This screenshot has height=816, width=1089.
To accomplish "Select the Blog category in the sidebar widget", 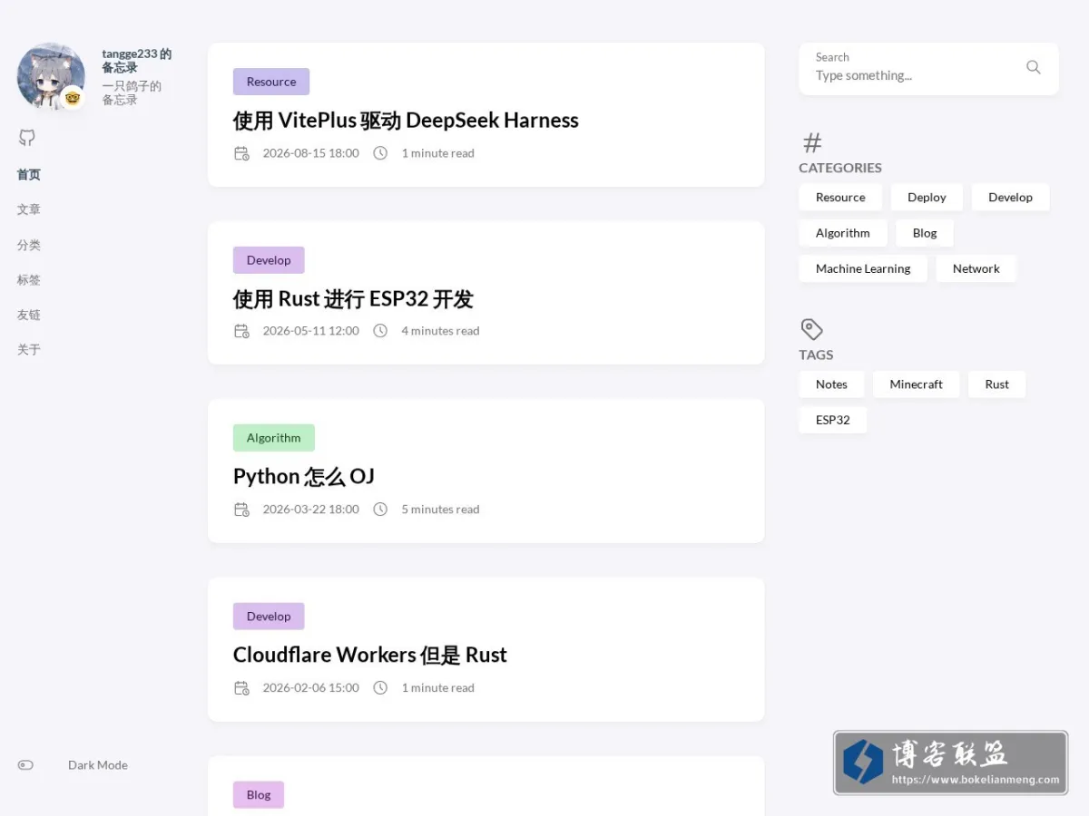I will pyautogui.click(x=925, y=233).
